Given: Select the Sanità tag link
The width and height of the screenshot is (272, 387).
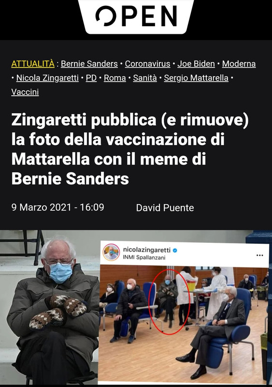Looking at the screenshot, I should pyautogui.click(x=145, y=78).
